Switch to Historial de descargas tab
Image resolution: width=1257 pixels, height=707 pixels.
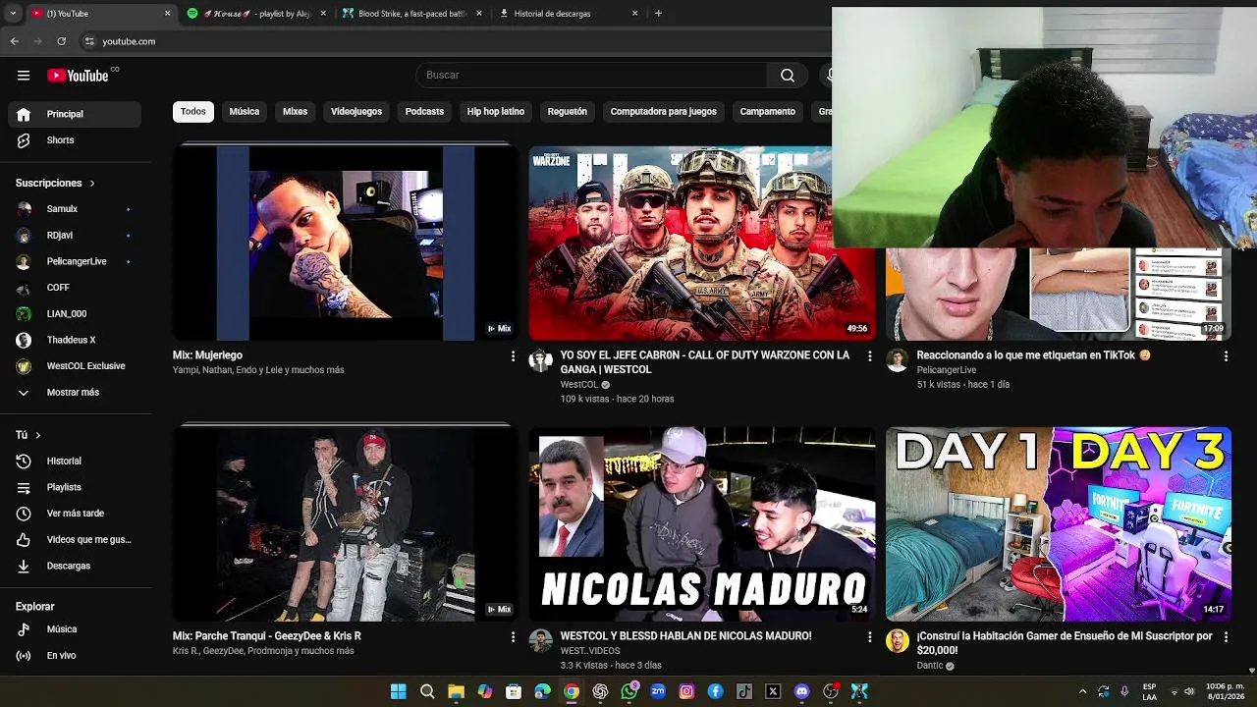[569, 14]
